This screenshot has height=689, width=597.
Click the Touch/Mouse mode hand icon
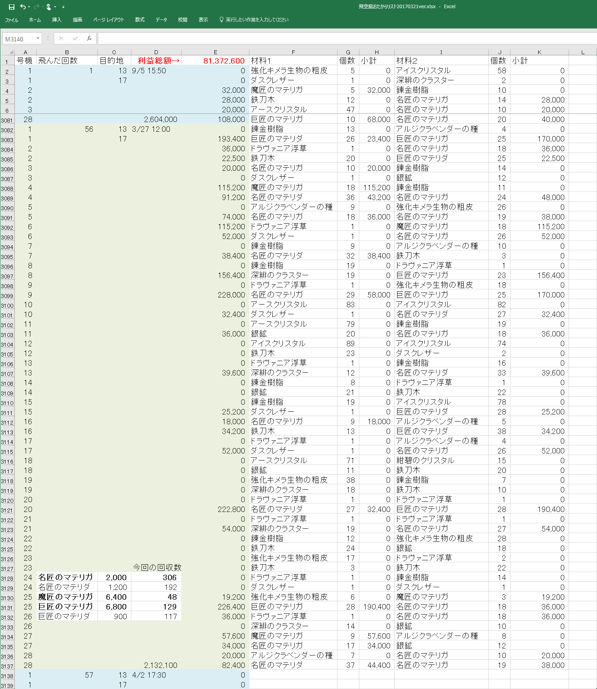tap(49, 7)
